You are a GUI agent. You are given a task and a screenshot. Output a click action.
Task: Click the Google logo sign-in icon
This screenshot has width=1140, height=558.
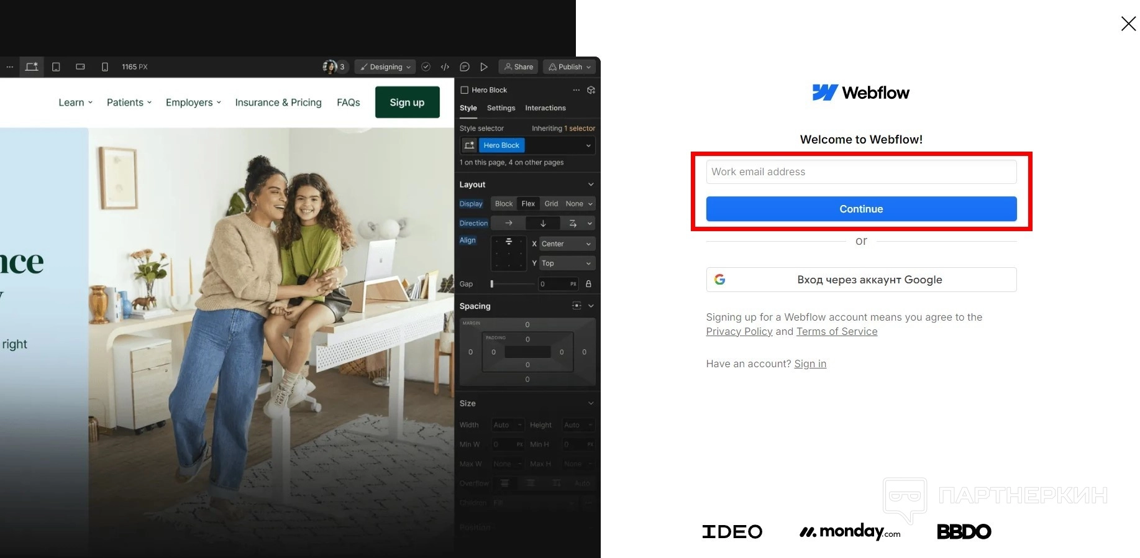tap(720, 280)
